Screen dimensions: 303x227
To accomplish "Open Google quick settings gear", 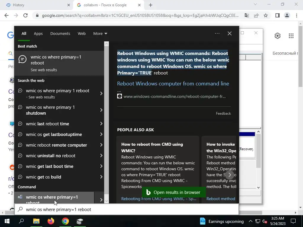I will [x=278, y=36].
